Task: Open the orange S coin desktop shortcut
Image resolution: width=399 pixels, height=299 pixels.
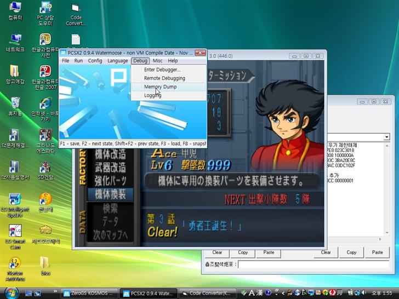Action: 45,202
